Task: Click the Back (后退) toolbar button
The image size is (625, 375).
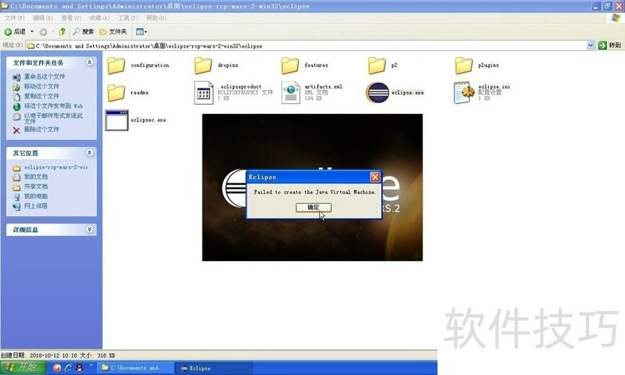Action: point(15,31)
